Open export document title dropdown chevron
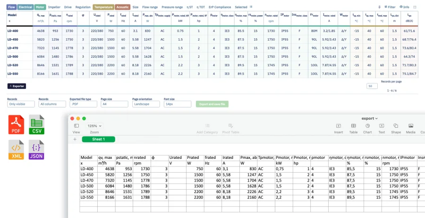Screen dimensions: 425x218 coord(376,119)
